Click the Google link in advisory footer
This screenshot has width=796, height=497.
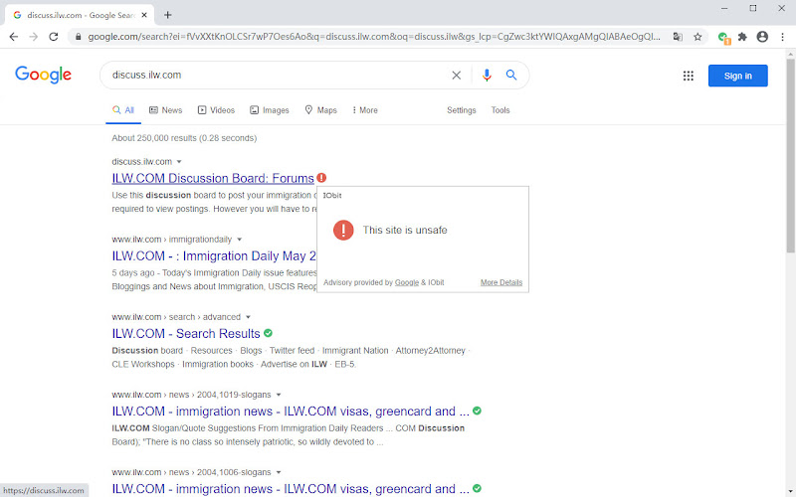[407, 282]
